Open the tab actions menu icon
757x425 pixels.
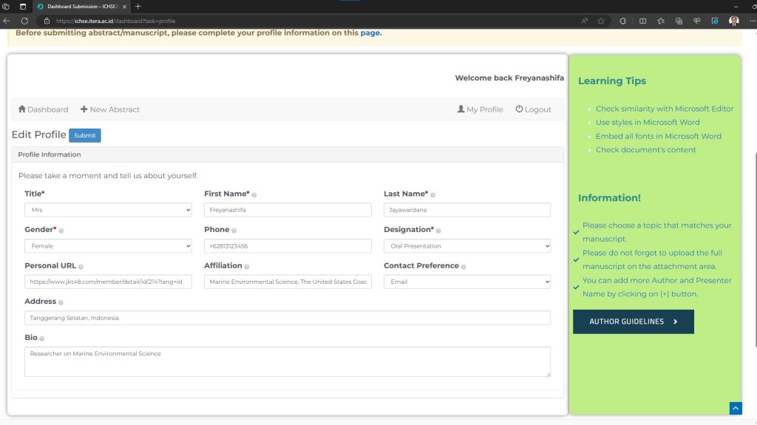23,7
